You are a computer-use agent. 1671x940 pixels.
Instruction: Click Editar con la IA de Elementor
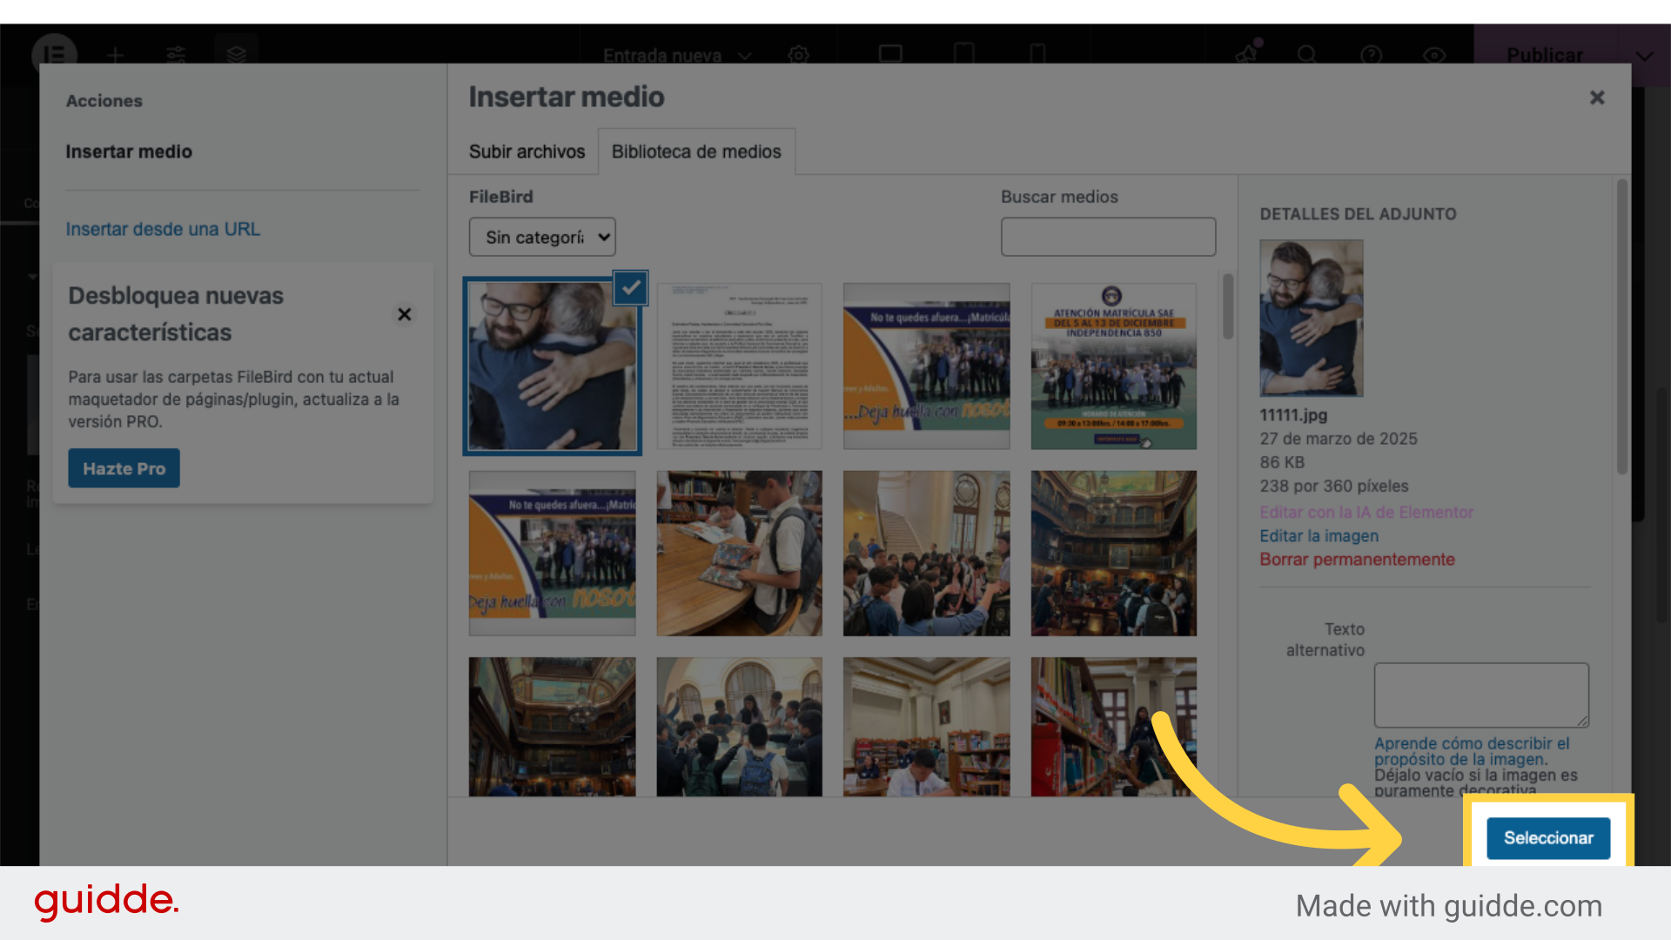[1366, 513]
